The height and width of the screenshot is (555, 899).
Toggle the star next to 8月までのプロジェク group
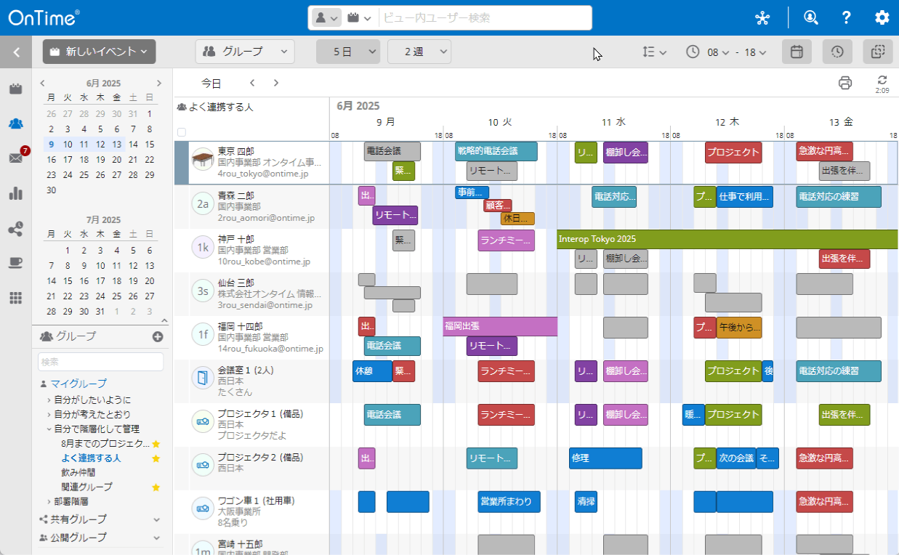(155, 443)
